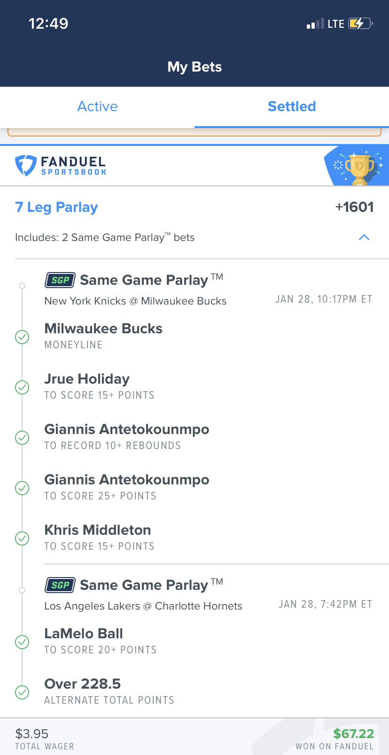Click the SGP badge on the Knicks parlay

60,280
